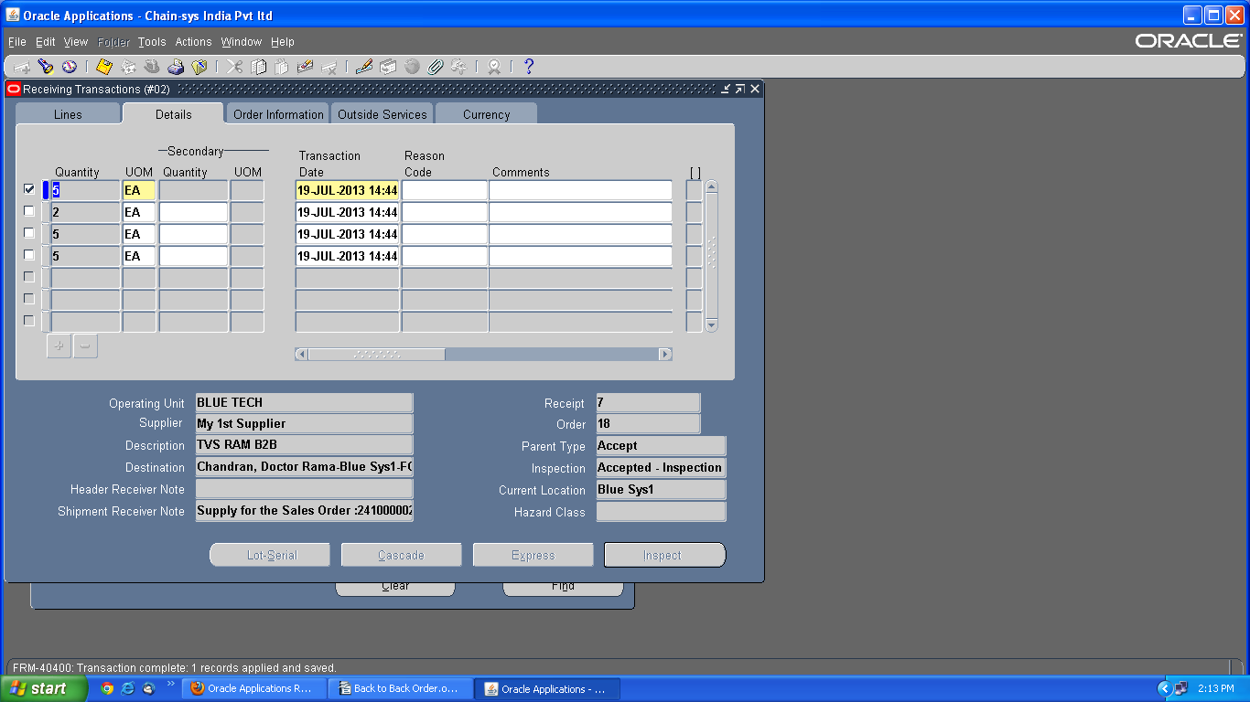Click the Parent Type field showing Accept

661,446
